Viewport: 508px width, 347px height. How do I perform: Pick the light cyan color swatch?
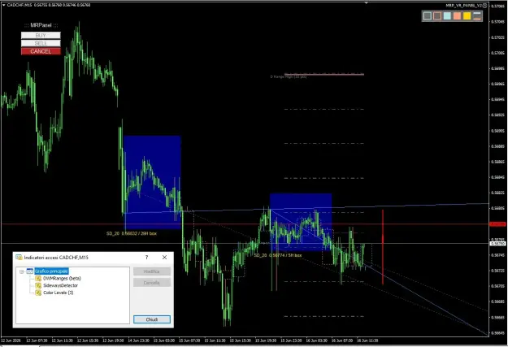[x=447, y=15]
